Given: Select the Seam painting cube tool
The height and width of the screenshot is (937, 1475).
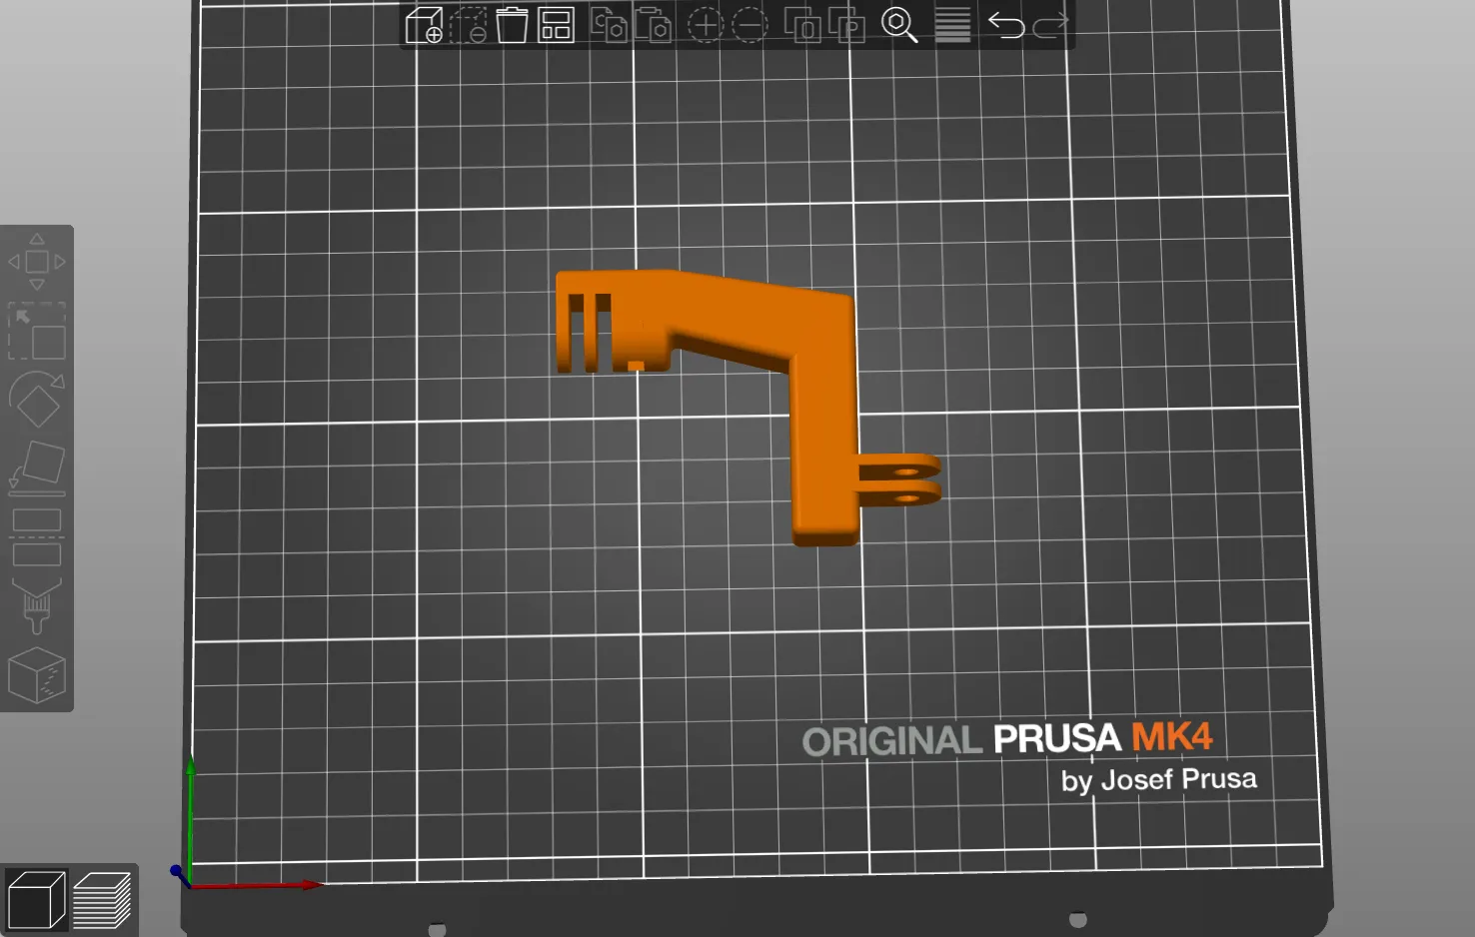Looking at the screenshot, I should click(x=37, y=675).
